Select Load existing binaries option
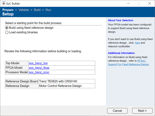This screenshot has height=116, width=155. (7, 32)
